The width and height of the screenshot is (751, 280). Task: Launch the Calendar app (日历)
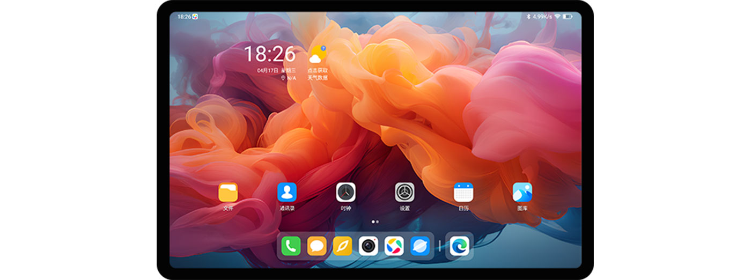[463, 192]
